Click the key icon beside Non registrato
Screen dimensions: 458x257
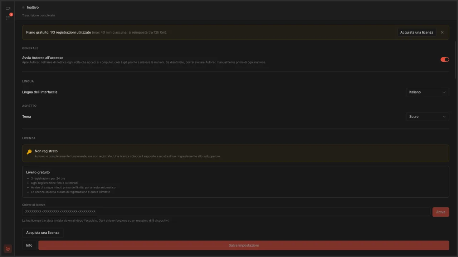coord(29,152)
